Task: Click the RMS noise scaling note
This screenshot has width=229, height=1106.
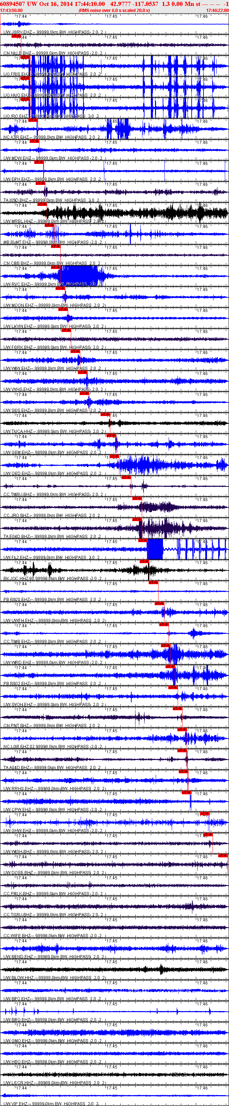Action: coord(114,10)
